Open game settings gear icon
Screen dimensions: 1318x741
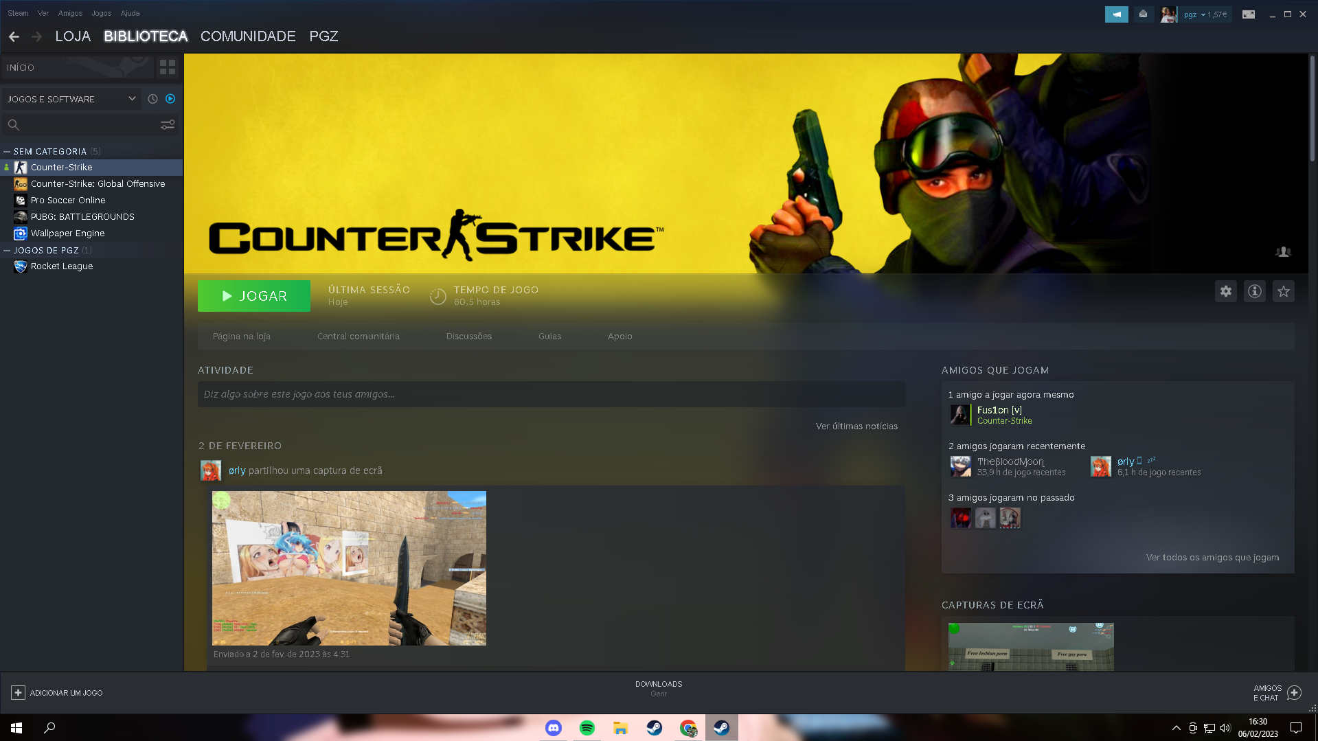point(1225,291)
